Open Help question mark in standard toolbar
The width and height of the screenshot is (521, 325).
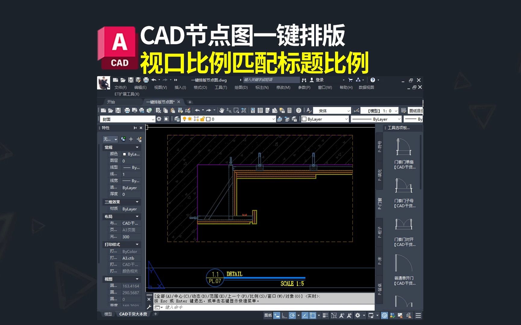tap(298, 111)
